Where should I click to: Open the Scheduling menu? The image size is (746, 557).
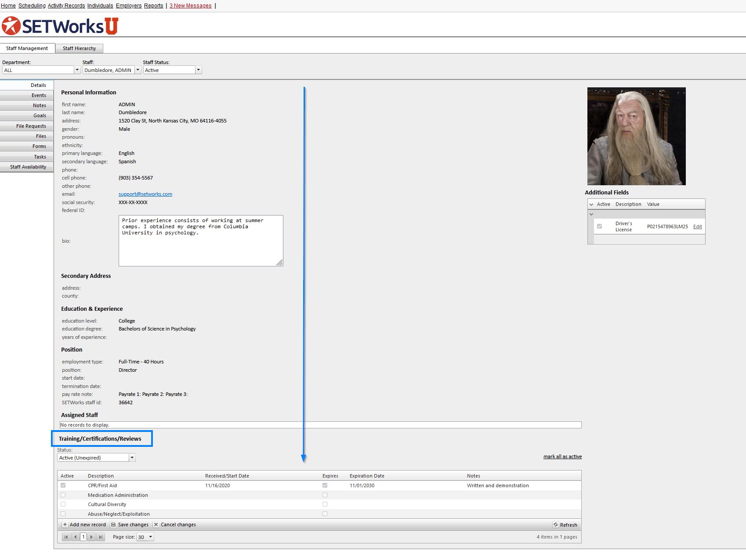(x=32, y=6)
